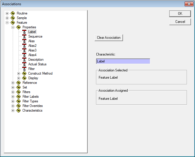Click the Cancel button
This screenshot has height=157, width=195.
pyautogui.click(x=180, y=22)
